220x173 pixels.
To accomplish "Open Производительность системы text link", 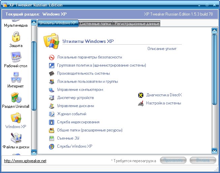I will pyautogui.click(x=83, y=73).
